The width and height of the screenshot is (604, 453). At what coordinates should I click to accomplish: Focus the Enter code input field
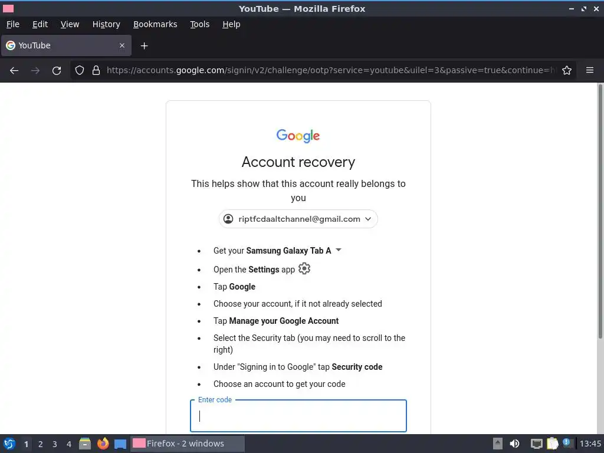(x=298, y=416)
